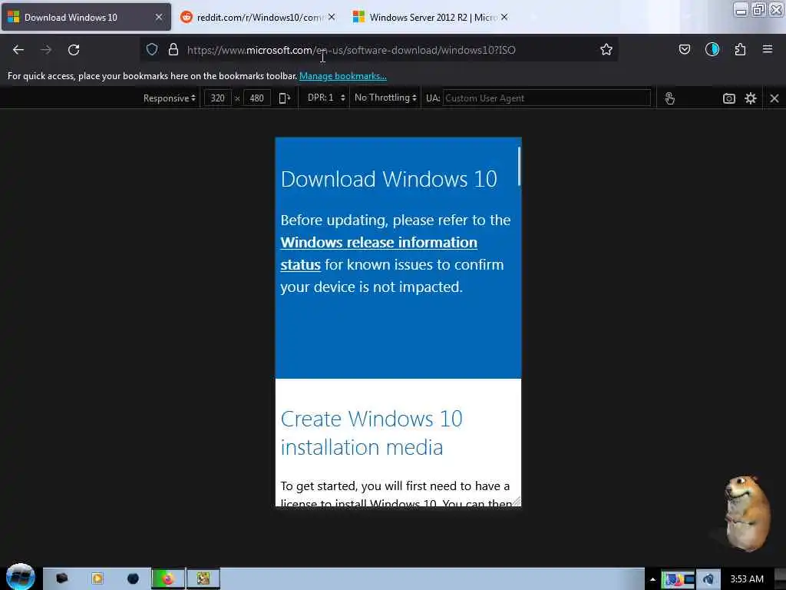Close Responsive Design Mode

(774, 98)
